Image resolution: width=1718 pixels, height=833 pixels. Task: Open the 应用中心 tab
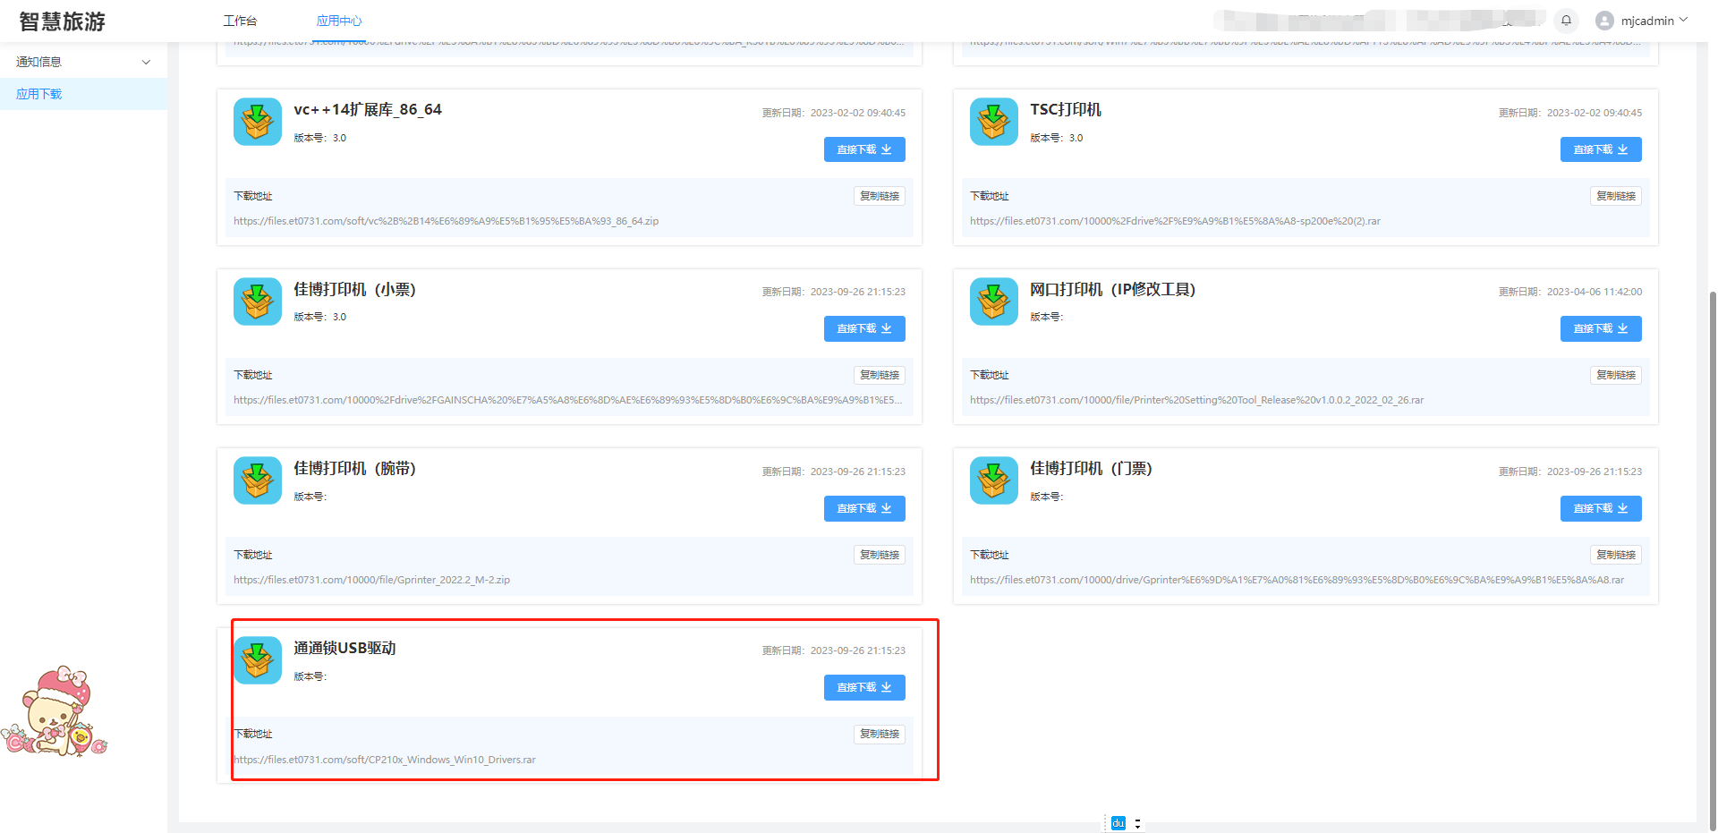339,21
